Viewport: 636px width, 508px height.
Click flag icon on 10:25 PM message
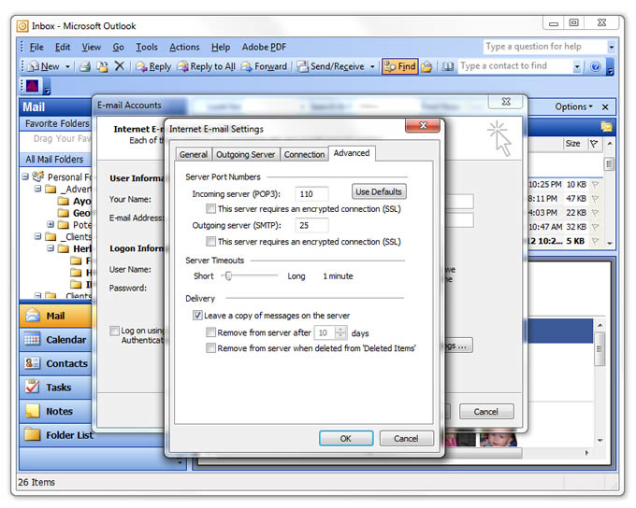tap(595, 185)
